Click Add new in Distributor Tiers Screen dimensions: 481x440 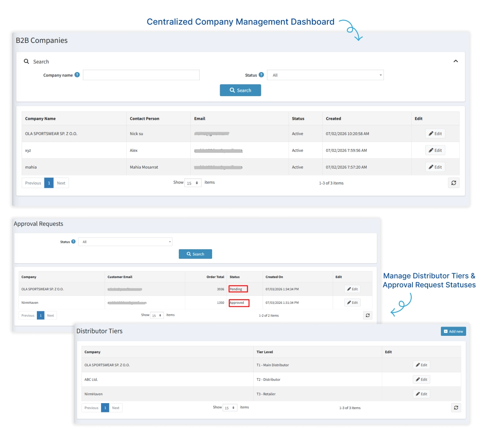453,331
